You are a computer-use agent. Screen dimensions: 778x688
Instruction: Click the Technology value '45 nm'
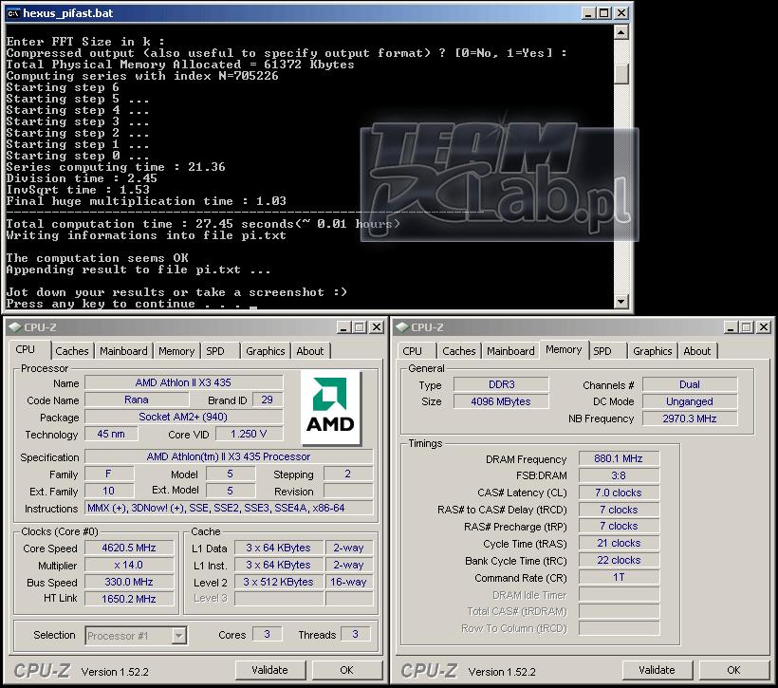click(111, 434)
